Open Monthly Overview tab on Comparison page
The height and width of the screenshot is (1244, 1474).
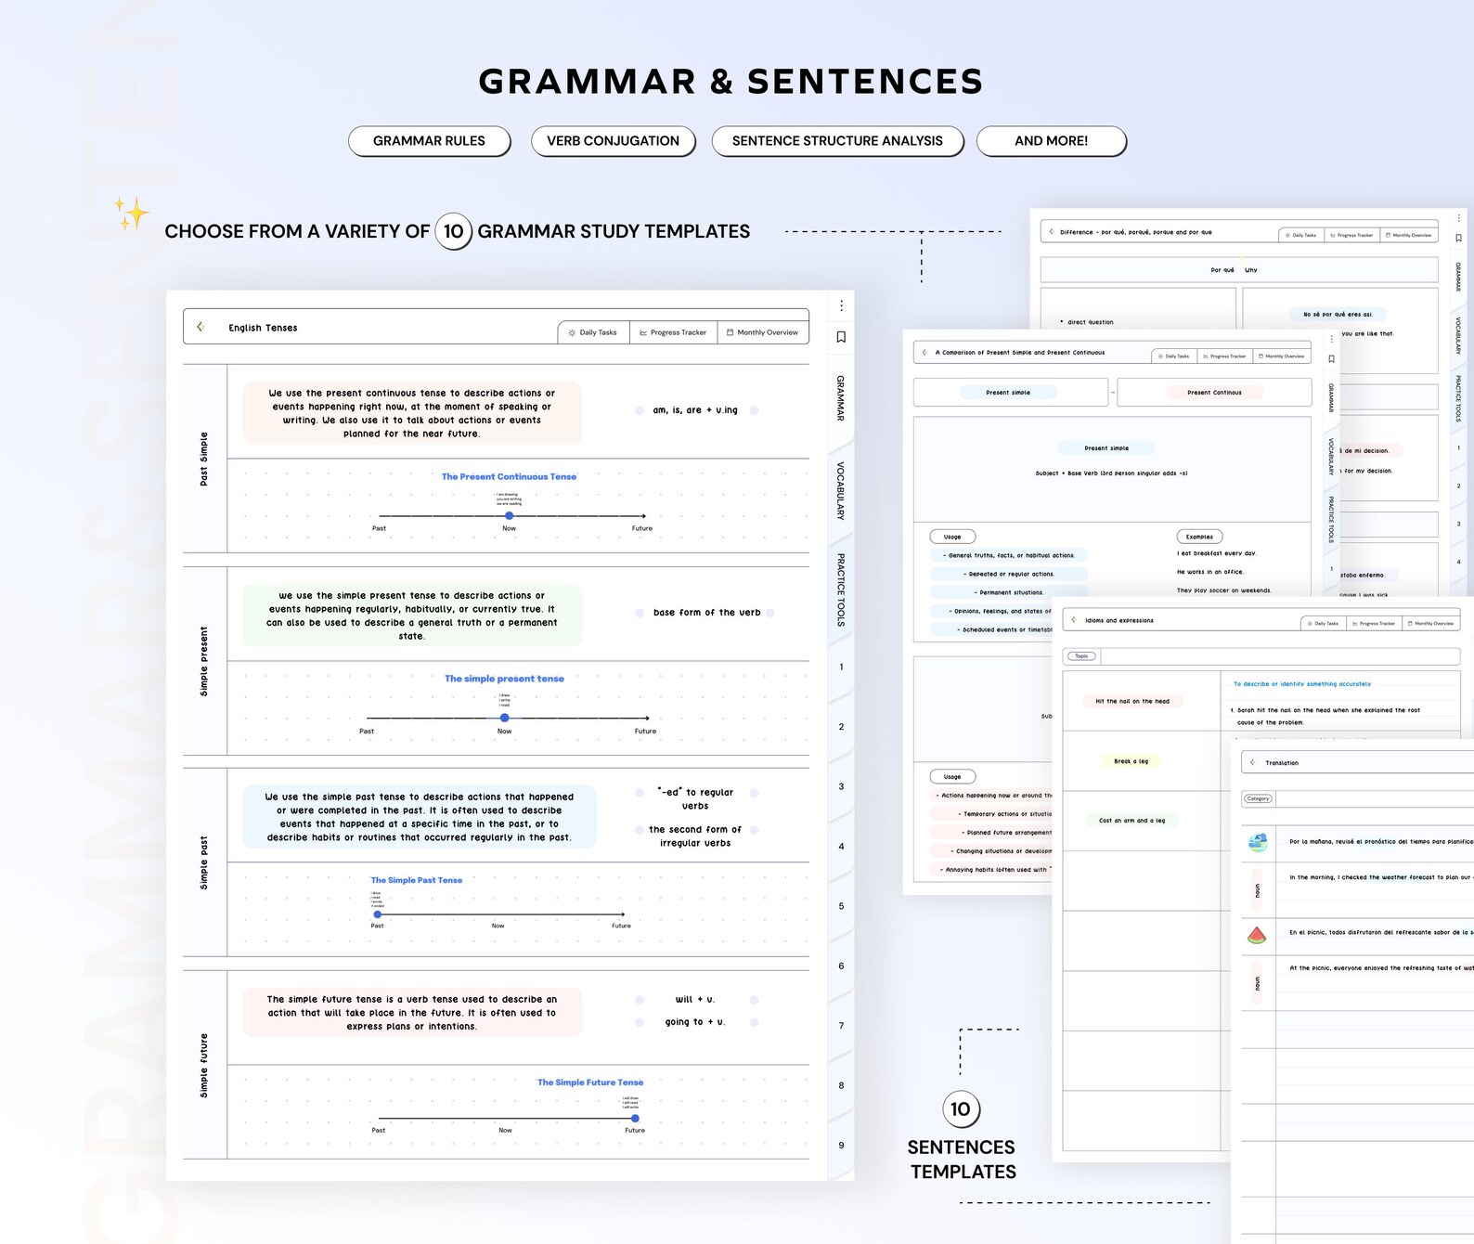point(1282,356)
